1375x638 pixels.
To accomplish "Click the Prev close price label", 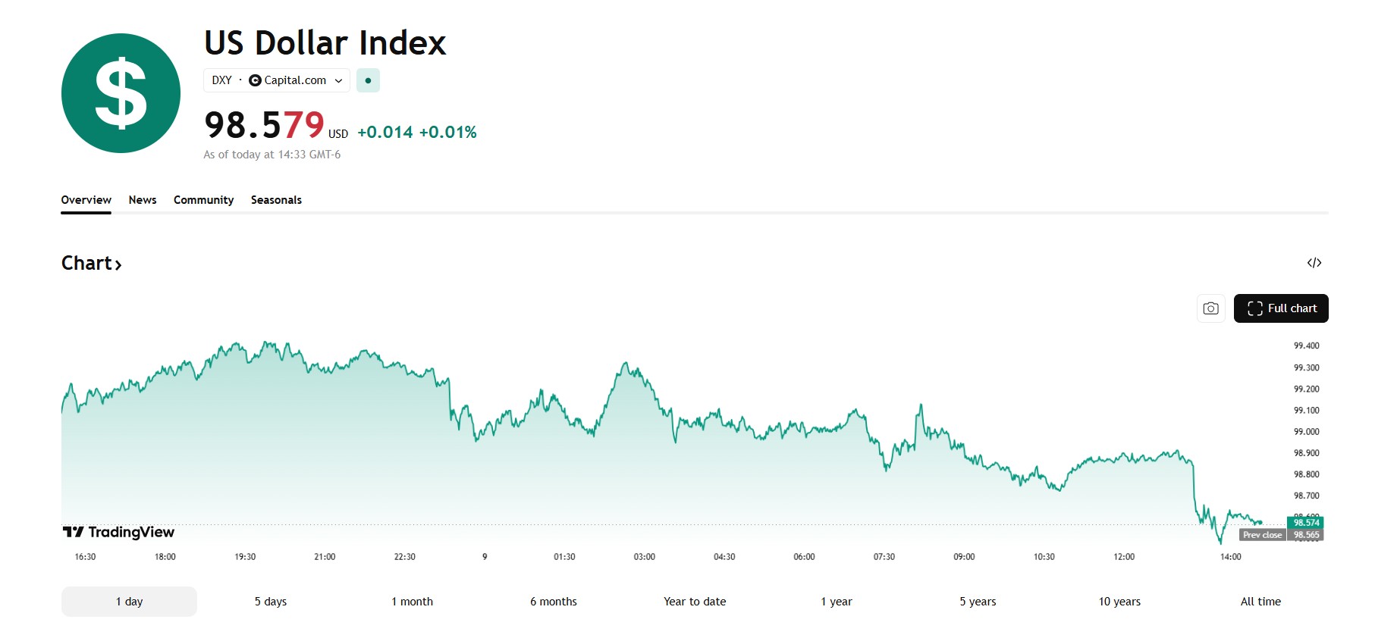I will tap(1263, 535).
